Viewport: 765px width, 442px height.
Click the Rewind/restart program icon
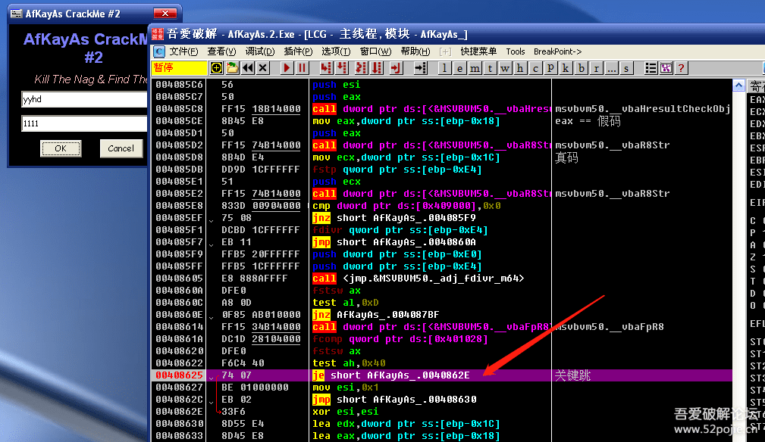pyautogui.click(x=247, y=68)
